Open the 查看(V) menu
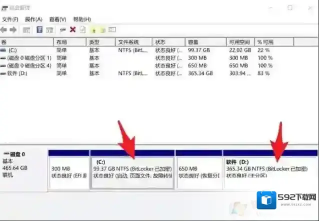 coord(57,19)
